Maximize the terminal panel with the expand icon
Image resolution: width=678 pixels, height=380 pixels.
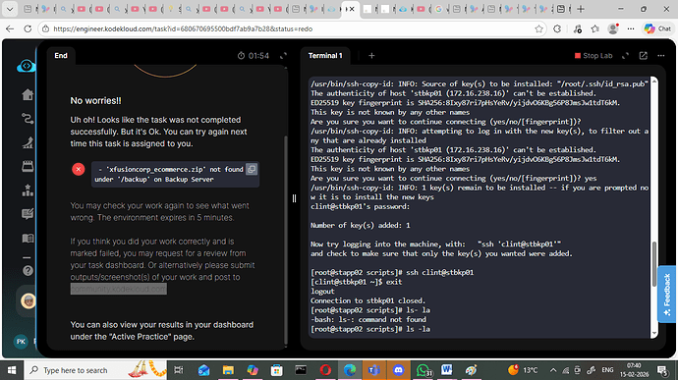tap(625, 56)
